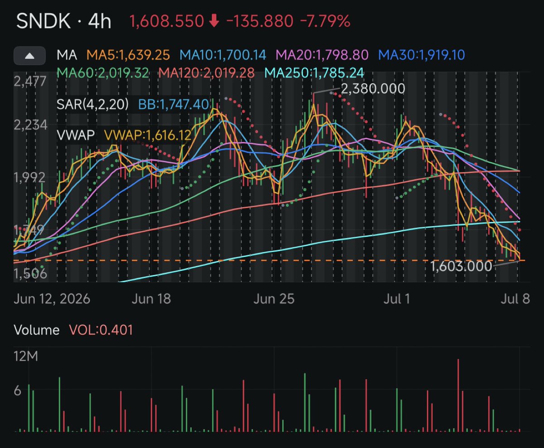The image size is (544, 448).
Task: Click the 2,477 price axis label
Action: tap(30, 82)
